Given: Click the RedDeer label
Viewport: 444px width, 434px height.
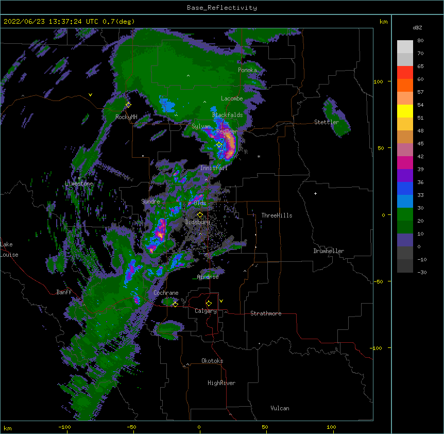Looking at the screenshot, I should (227, 131).
